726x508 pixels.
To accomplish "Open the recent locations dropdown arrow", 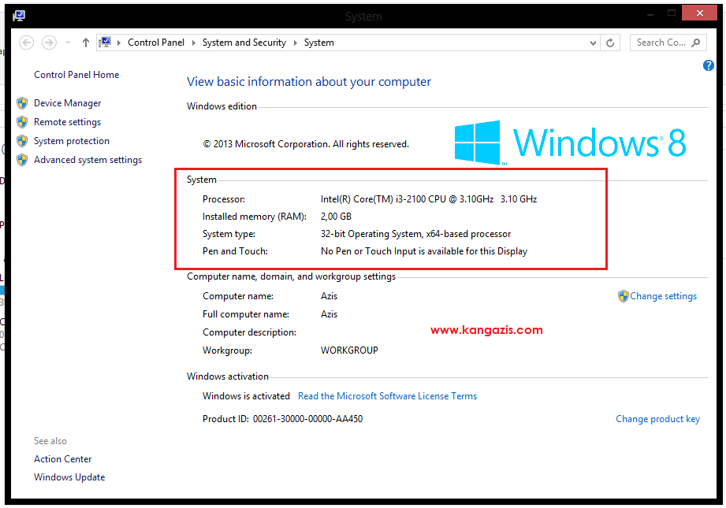I will point(68,43).
